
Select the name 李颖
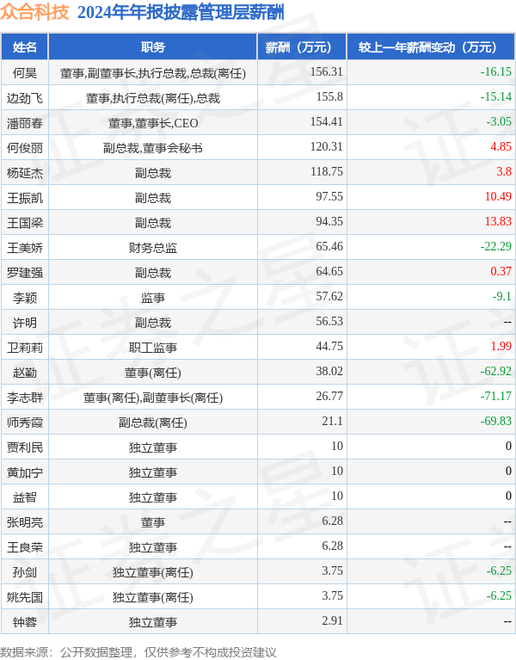point(25,298)
